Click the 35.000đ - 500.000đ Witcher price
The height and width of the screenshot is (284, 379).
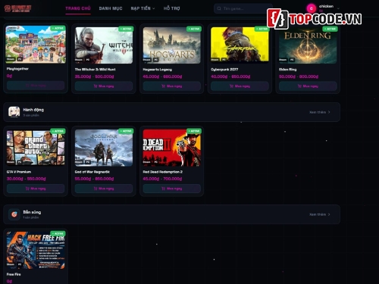[94, 76]
